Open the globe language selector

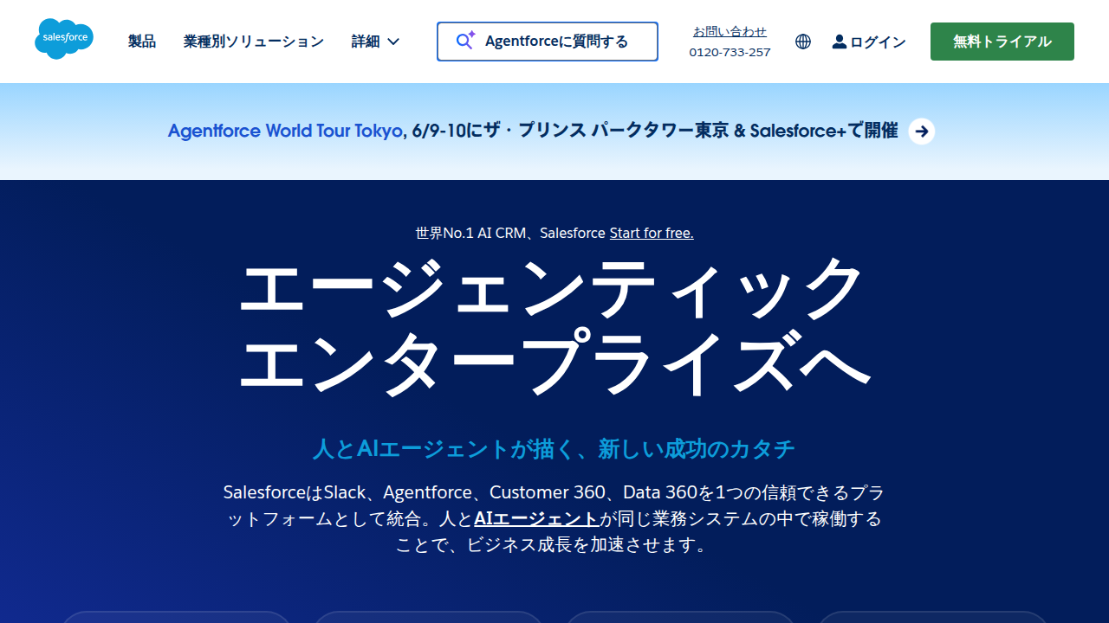pyautogui.click(x=803, y=42)
